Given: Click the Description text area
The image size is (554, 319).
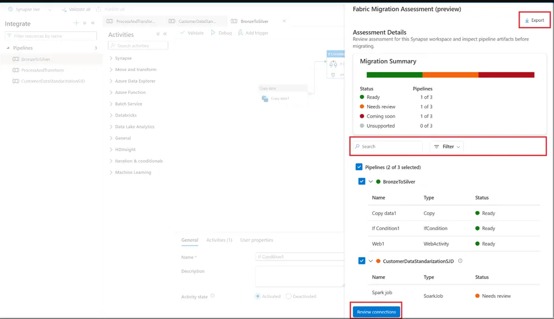Looking at the screenshot, I should click(x=300, y=277).
